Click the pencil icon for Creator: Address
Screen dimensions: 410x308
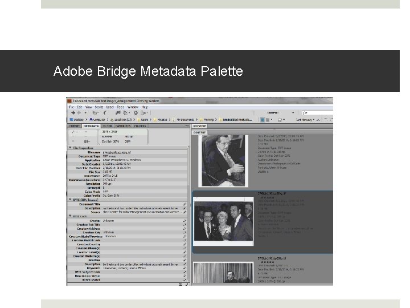184,229
